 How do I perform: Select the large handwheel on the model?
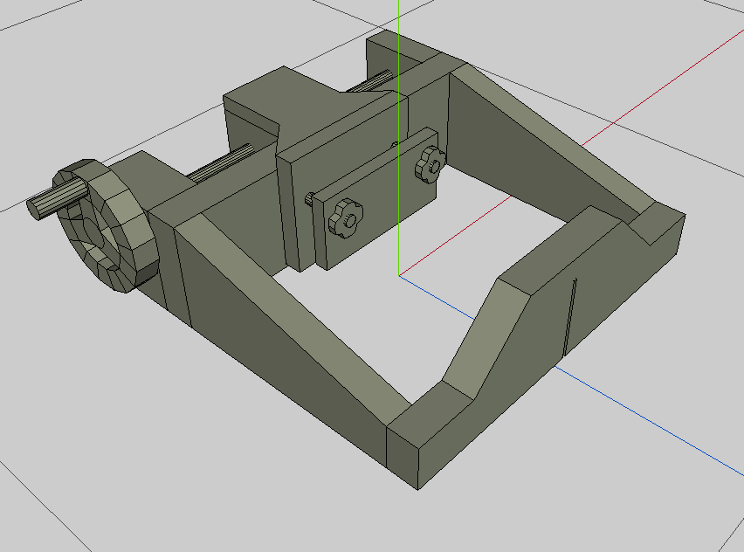tap(107, 225)
